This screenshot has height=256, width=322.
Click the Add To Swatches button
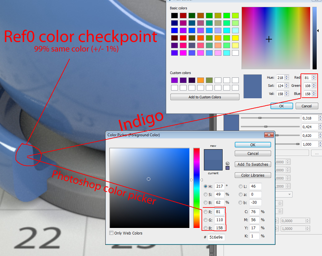[253, 164]
